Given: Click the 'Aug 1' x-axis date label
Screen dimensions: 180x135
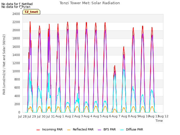Looking at the screenshot, I should (x=60, y=116).
